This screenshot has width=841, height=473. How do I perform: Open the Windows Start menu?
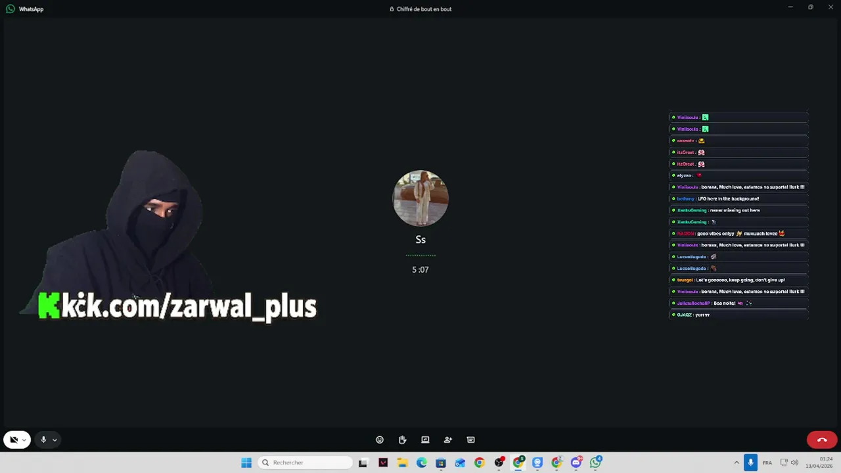(246, 462)
